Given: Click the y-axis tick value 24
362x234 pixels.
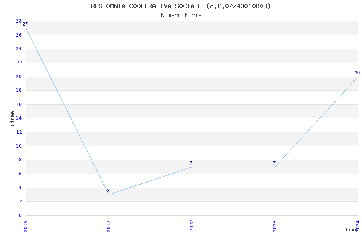Looking at the screenshot, I should tap(19, 49).
